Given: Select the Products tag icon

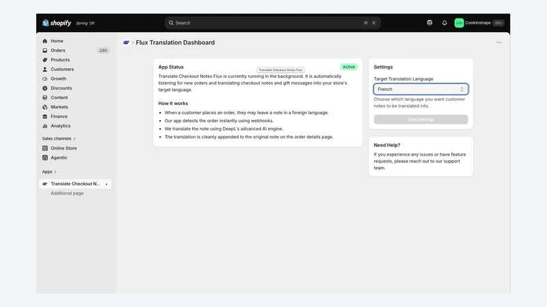Looking at the screenshot, I should click(44, 60).
